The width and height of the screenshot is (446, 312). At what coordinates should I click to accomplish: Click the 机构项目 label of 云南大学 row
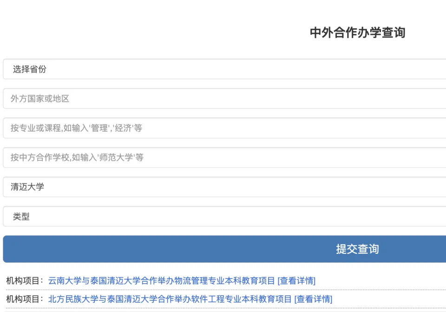(x=25, y=281)
